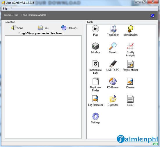Launch the CD Burner tool

click(x=113, y=83)
